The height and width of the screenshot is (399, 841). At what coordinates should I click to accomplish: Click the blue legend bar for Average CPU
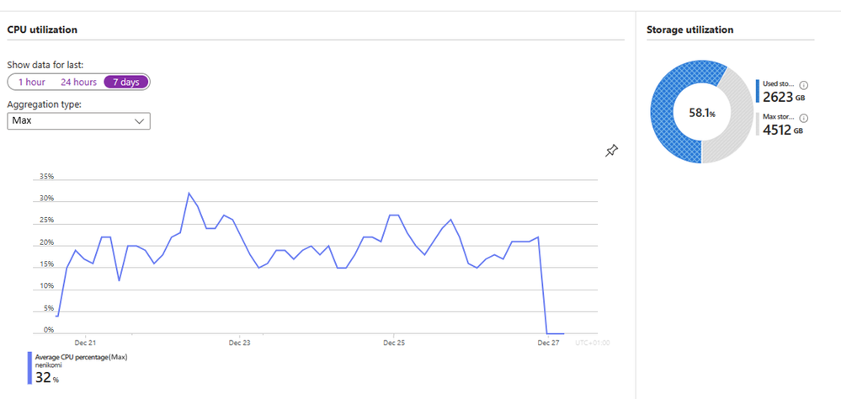pyautogui.click(x=29, y=368)
